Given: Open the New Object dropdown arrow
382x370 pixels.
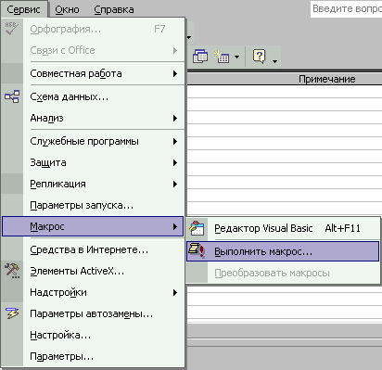Looking at the screenshot, I should pos(237,57).
